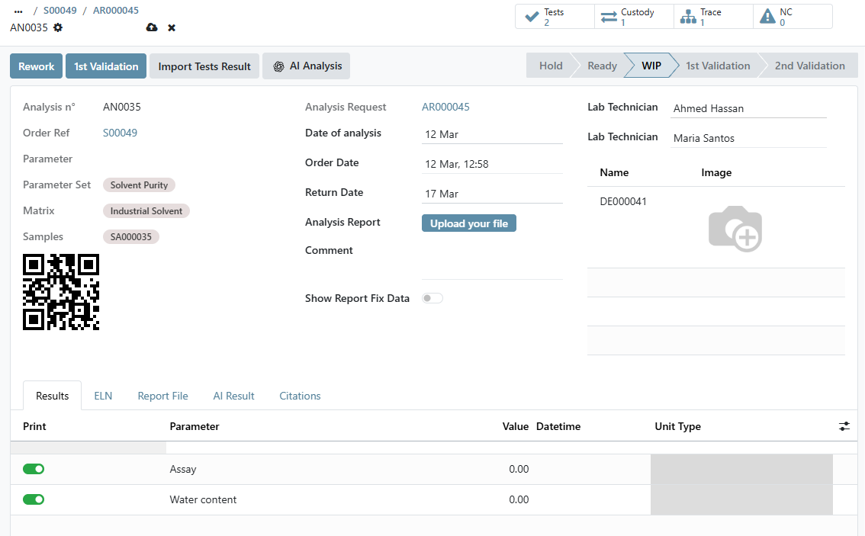This screenshot has width=865, height=536.
Task: Open the first Lab Technician field Ahmed Hassan
Action: tap(748, 108)
